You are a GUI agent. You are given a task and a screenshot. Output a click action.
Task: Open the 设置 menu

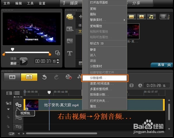tap(42, 3)
